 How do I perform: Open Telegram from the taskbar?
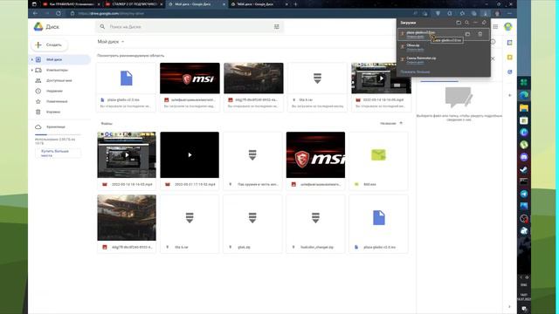pos(524,194)
